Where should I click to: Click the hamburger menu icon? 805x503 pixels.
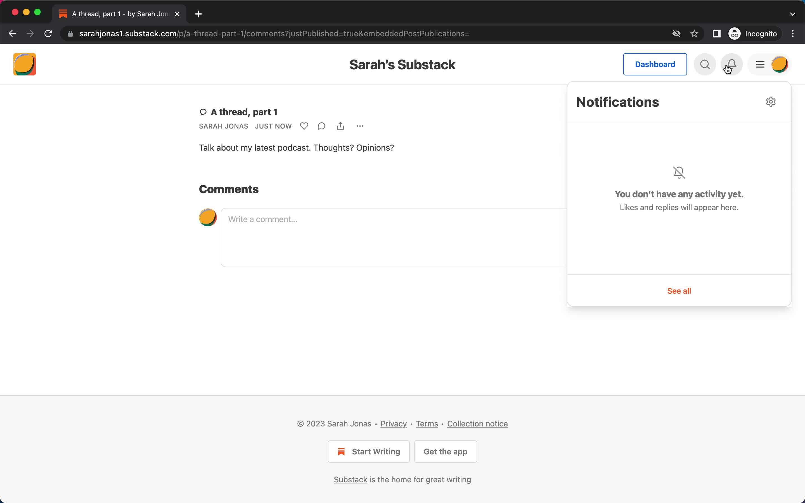(760, 64)
